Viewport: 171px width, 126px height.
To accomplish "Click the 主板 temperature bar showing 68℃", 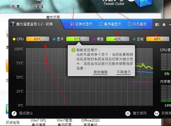I will [158, 39].
